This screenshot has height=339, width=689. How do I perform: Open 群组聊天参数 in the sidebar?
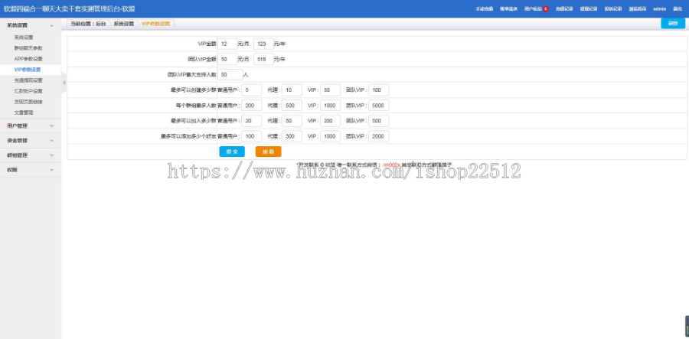(x=28, y=48)
